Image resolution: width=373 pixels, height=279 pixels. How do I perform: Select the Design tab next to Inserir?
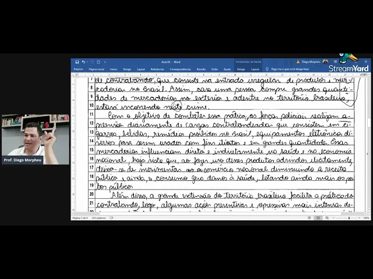[x=127, y=69]
